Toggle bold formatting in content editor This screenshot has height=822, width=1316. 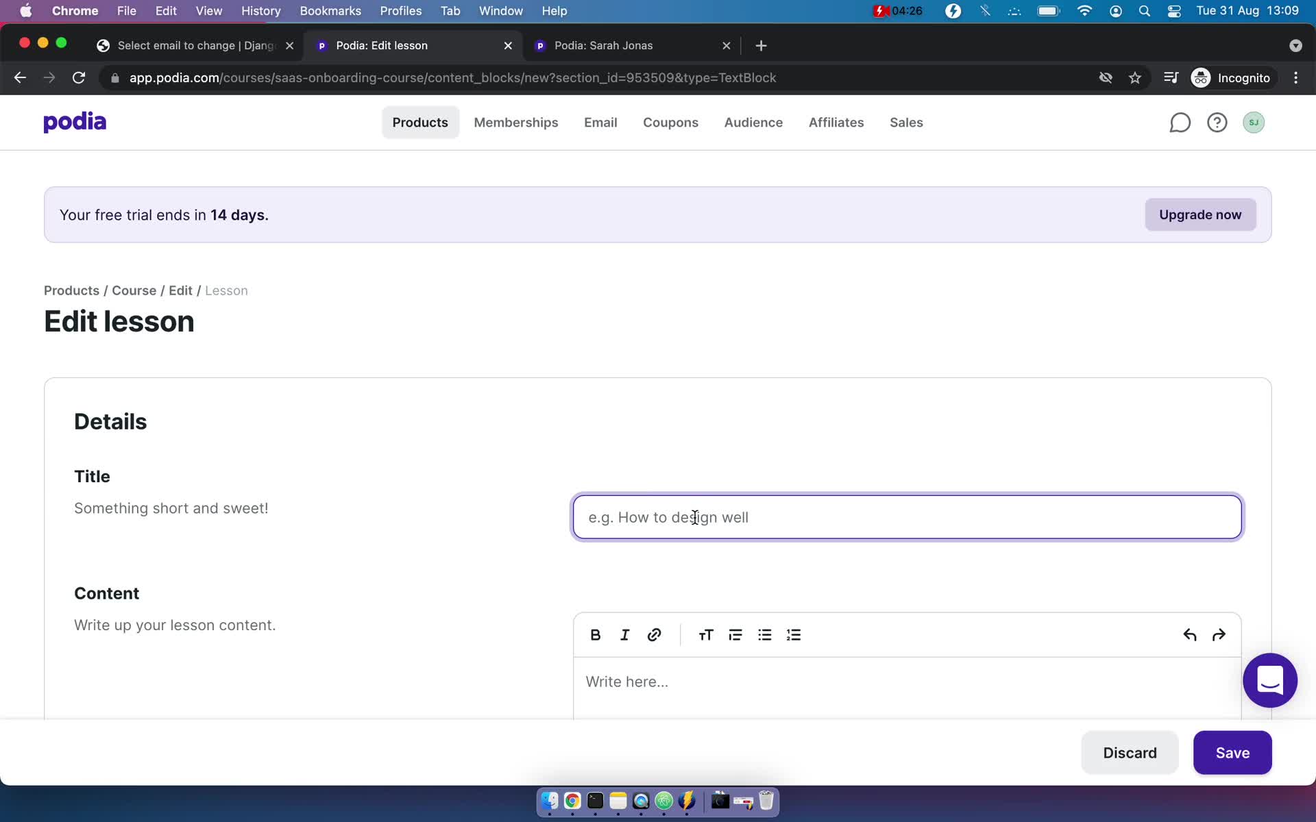click(x=595, y=634)
